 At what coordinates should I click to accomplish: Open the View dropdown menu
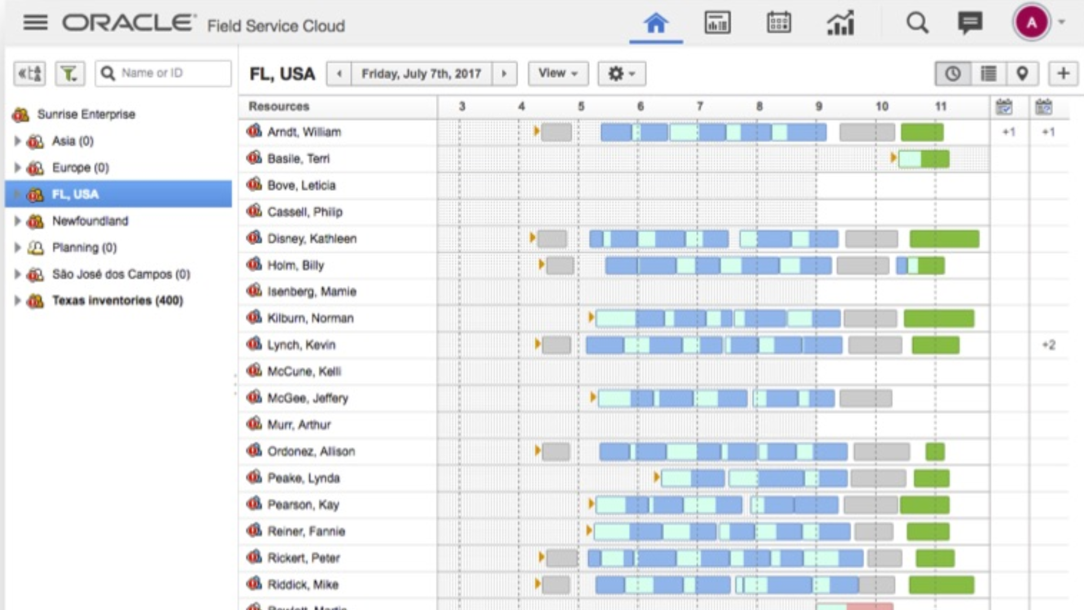(557, 73)
